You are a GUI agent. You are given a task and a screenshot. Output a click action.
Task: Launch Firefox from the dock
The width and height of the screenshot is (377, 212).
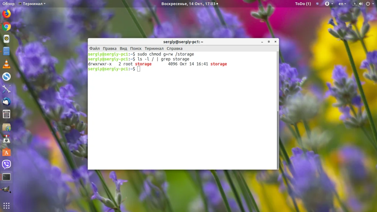(x=7, y=14)
